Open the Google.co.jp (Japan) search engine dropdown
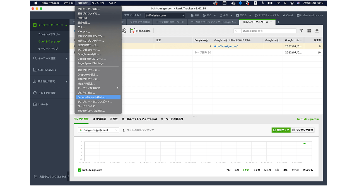 (98, 130)
